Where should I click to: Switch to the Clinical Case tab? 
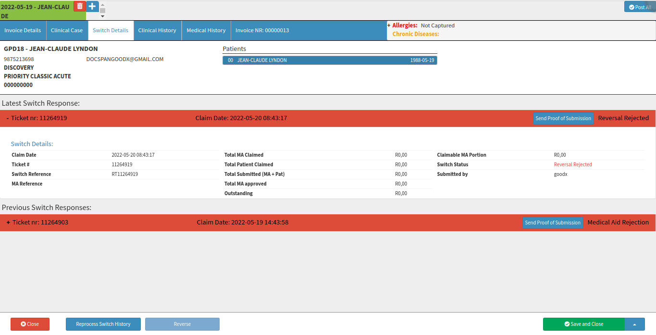[67, 30]
